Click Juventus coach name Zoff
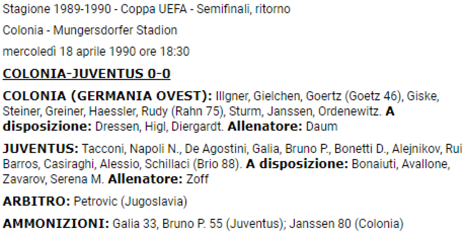466x233 pixels. 197,179
